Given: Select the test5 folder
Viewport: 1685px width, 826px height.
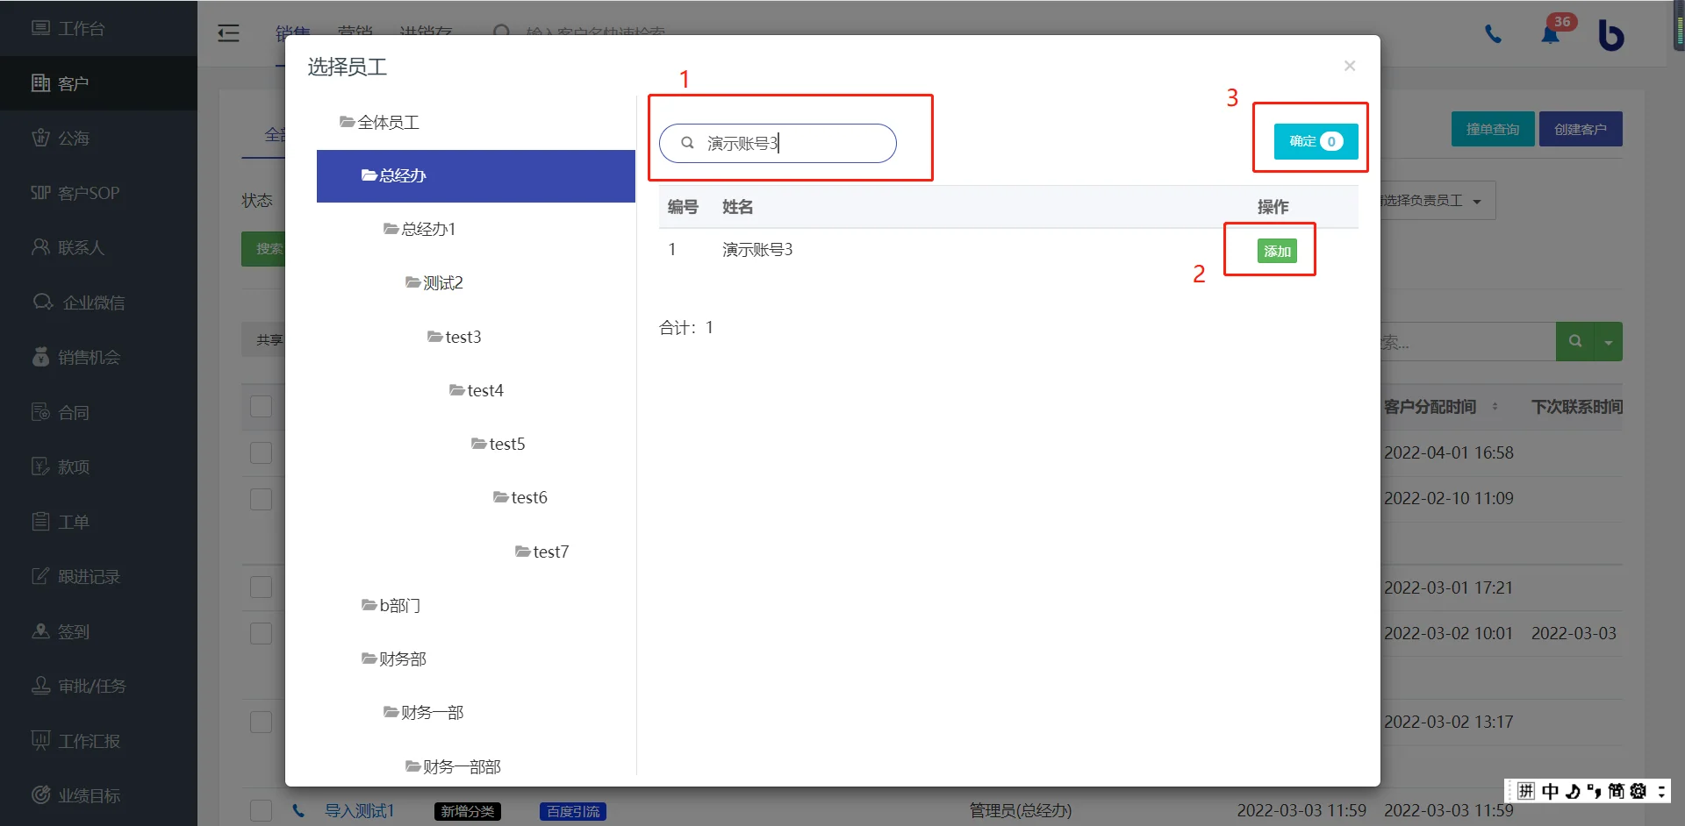Looking at the screenshot, I should point(498,445).
